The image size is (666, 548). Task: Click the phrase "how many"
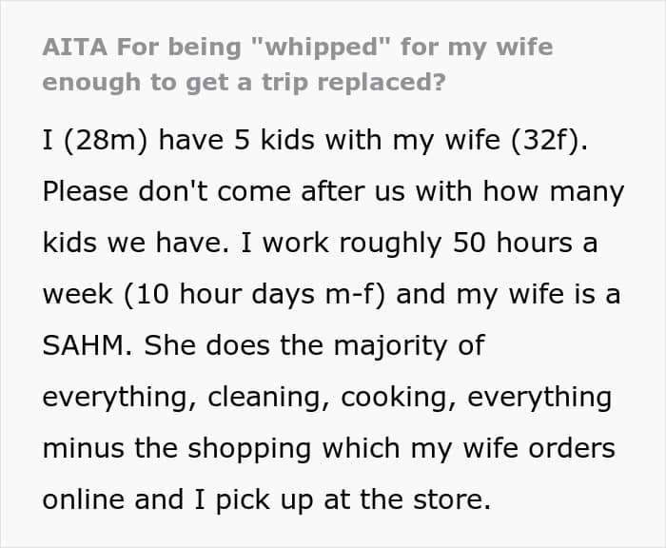[x=554, y=192]
